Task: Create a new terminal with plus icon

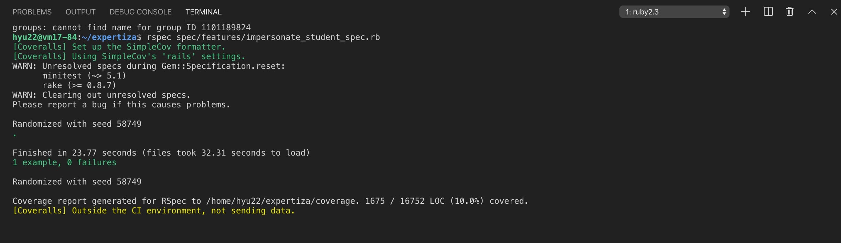Action: pos(745,12)
